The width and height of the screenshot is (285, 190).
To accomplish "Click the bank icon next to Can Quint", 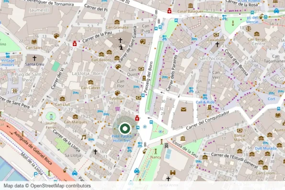I will 141,69.
